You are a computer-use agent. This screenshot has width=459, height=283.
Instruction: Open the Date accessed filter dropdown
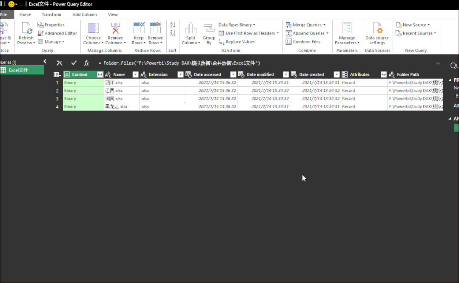233,74
